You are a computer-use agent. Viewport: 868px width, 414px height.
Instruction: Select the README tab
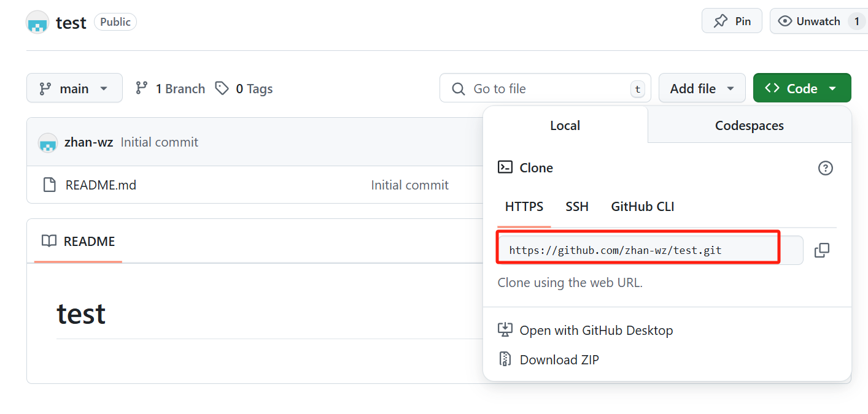[78, 241]
